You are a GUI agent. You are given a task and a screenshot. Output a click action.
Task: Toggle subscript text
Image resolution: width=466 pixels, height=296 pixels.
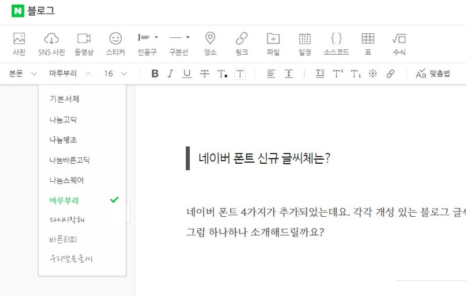(355, 73)
